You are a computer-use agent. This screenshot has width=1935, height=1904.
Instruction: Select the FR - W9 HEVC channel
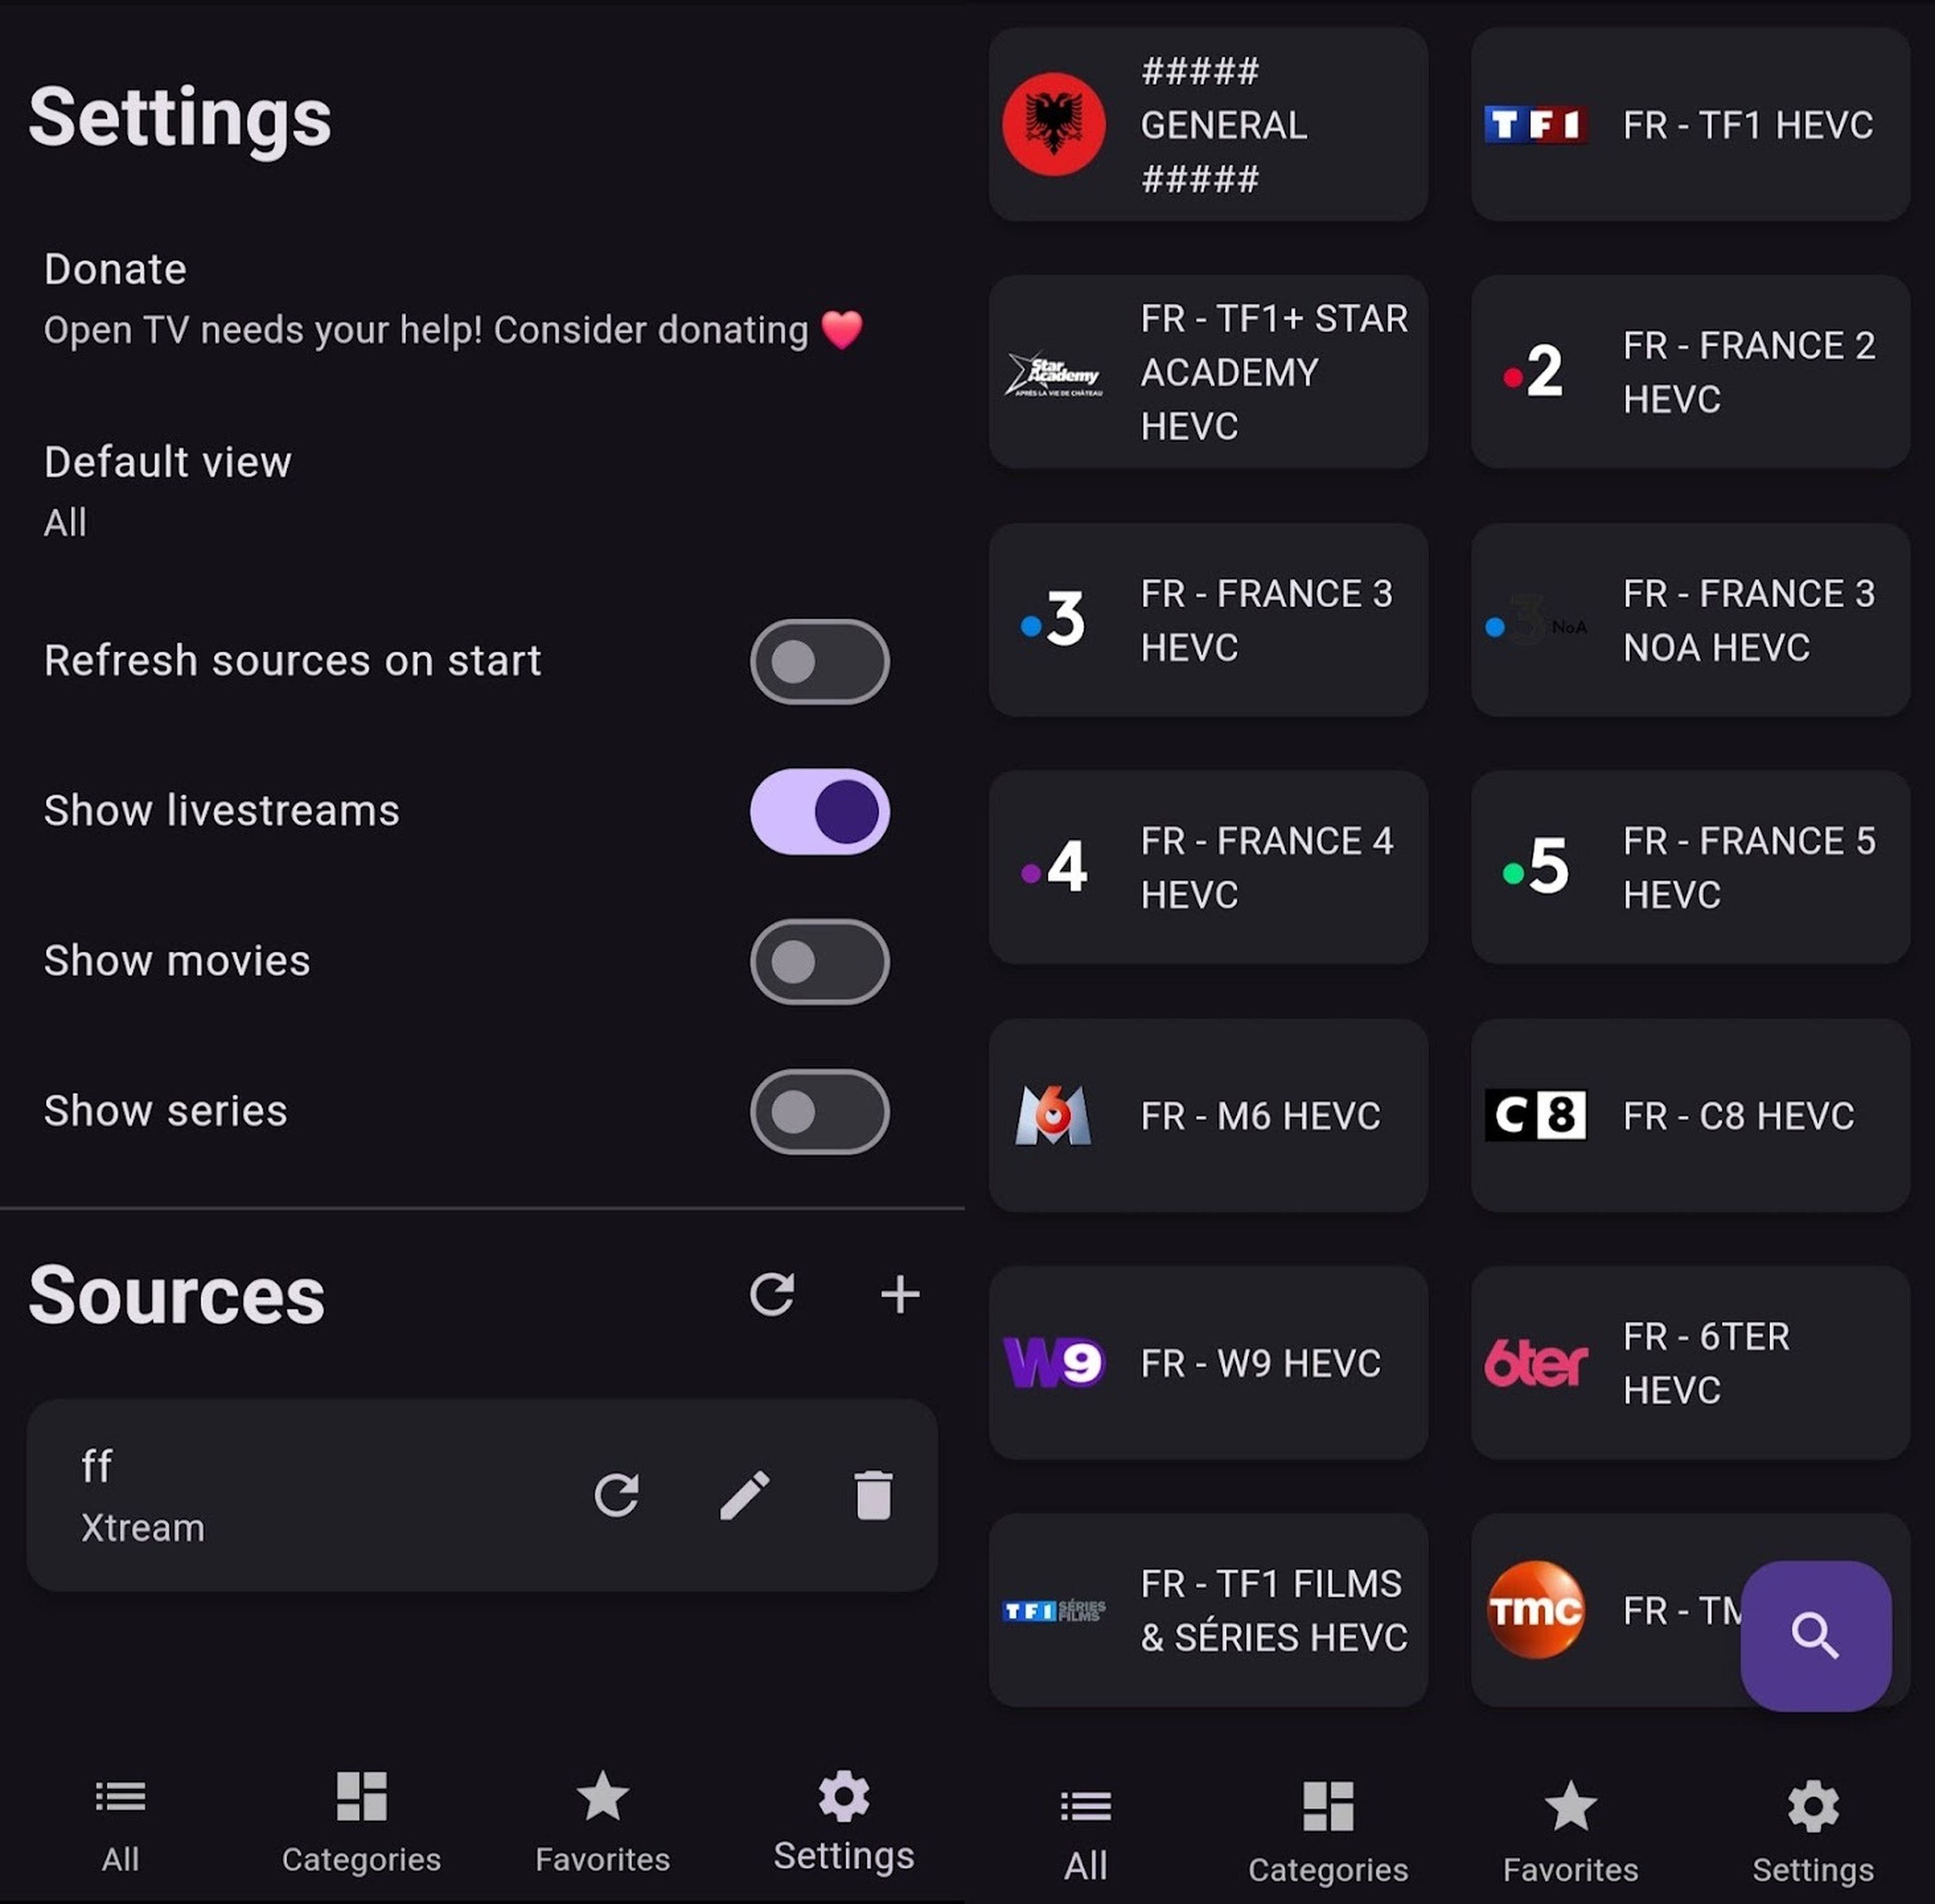coord(1208,1363)
